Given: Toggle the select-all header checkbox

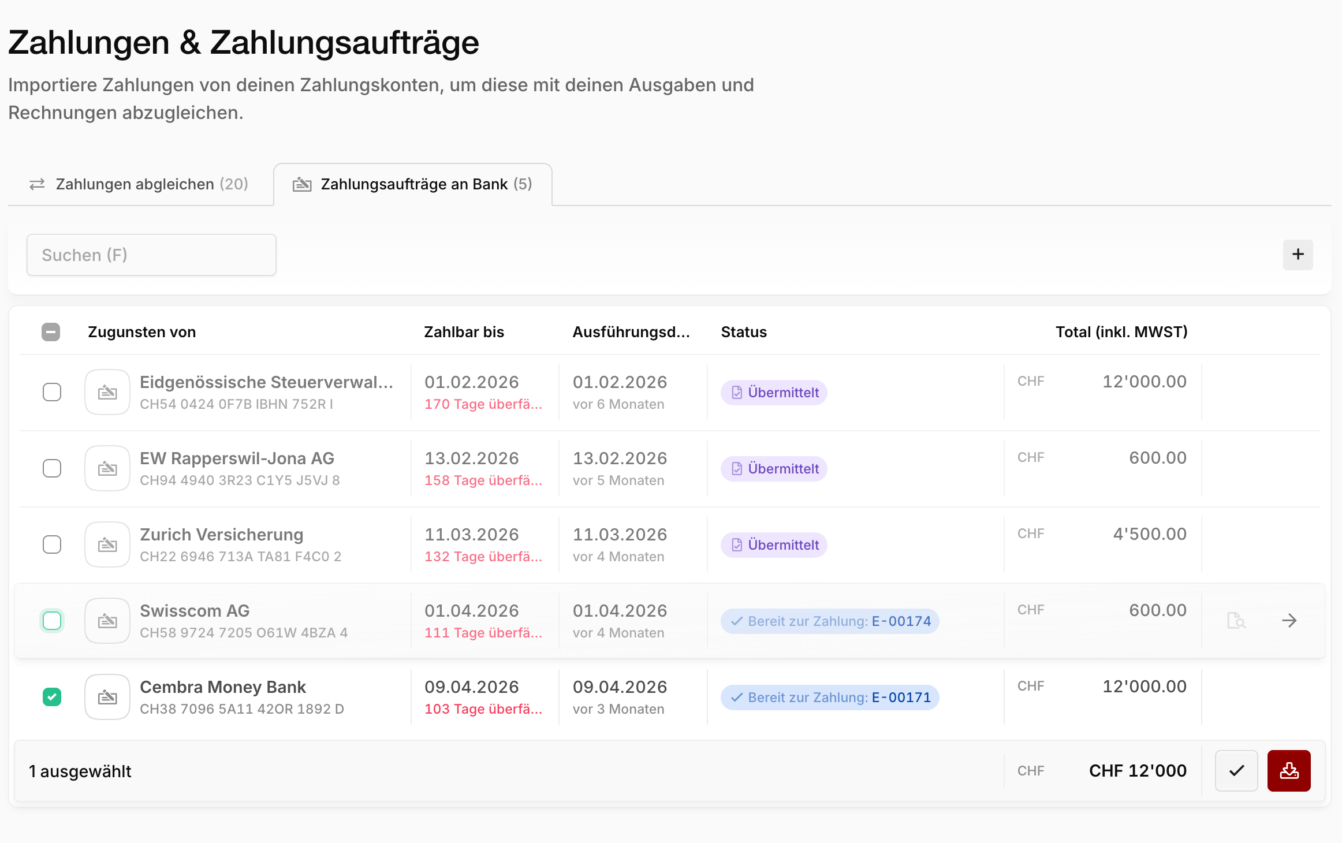Looking at the screenshot, I should [x=51, y=332].
